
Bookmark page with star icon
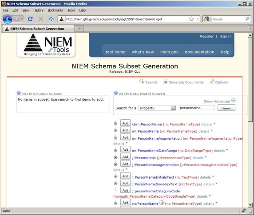pos(191,19)
